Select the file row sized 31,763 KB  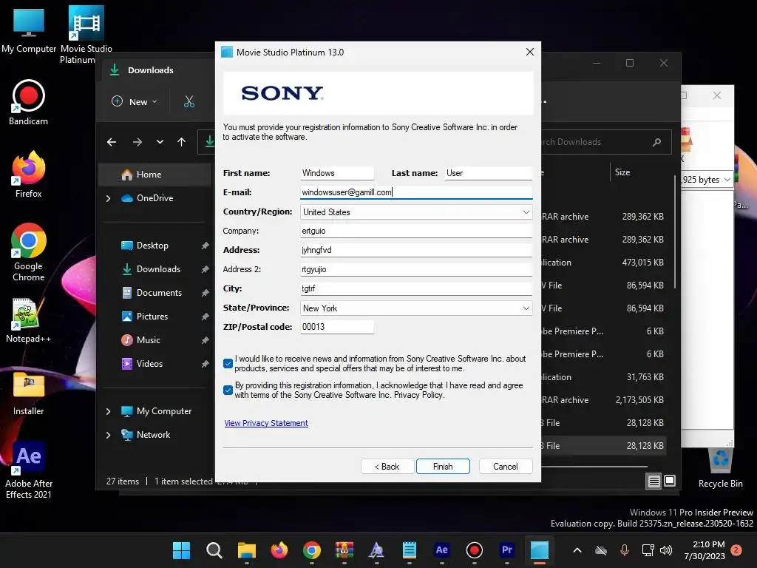pyautogui.click(x=602, y=376)
